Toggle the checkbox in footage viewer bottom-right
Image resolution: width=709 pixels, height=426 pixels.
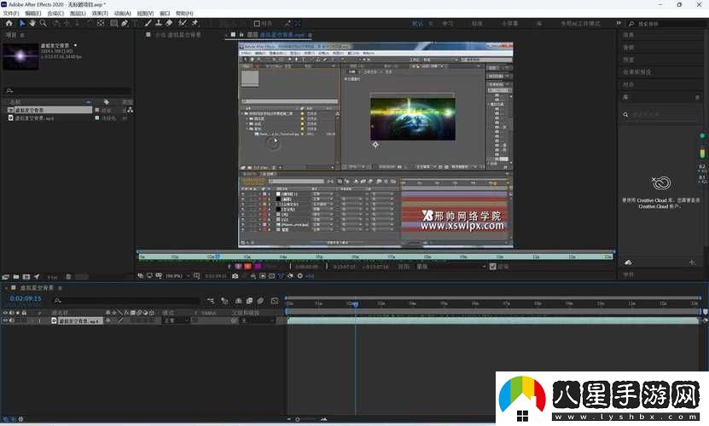pyautogui.click(x=492, y=266)
